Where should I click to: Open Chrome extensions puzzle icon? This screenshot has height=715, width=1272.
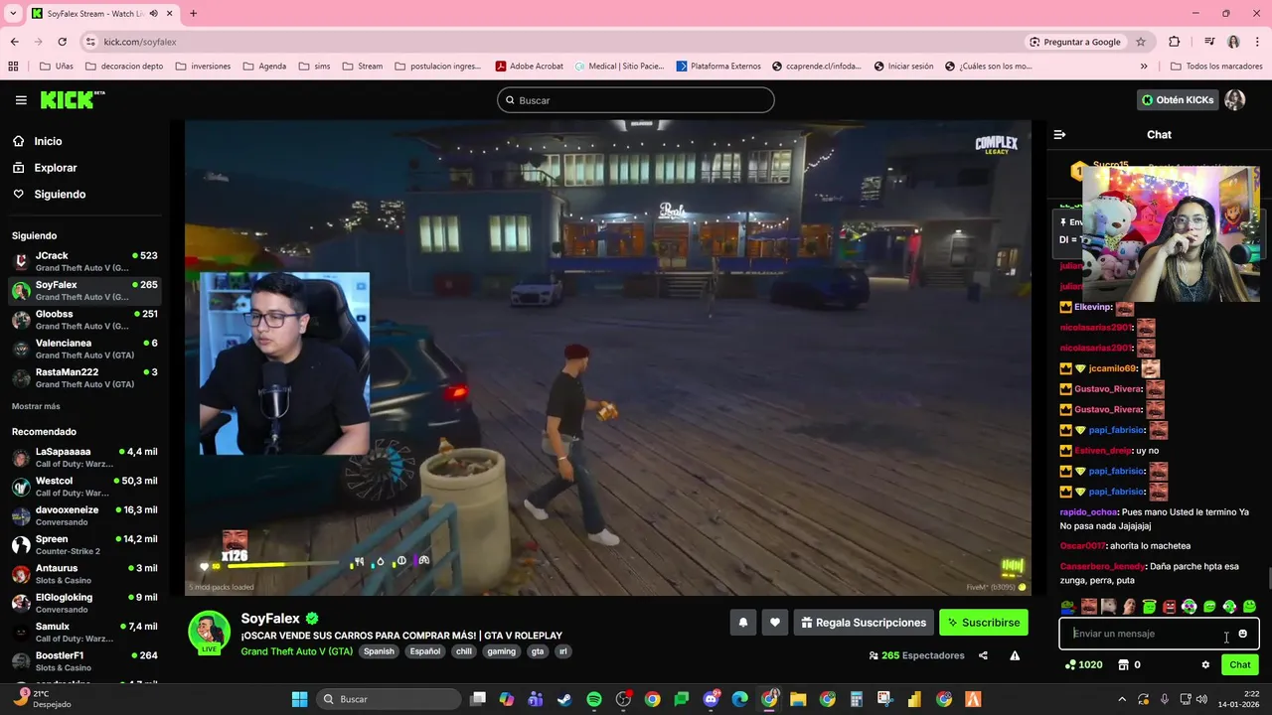(x=1175, y=42)
